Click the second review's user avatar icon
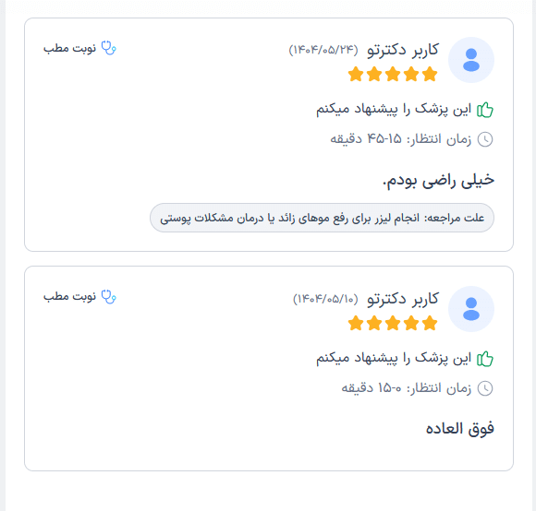The image size is (536, 511). pyautogui.click(x=471, y=309)
